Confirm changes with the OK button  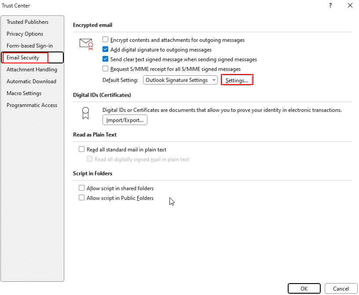click(x=304, y=288)
